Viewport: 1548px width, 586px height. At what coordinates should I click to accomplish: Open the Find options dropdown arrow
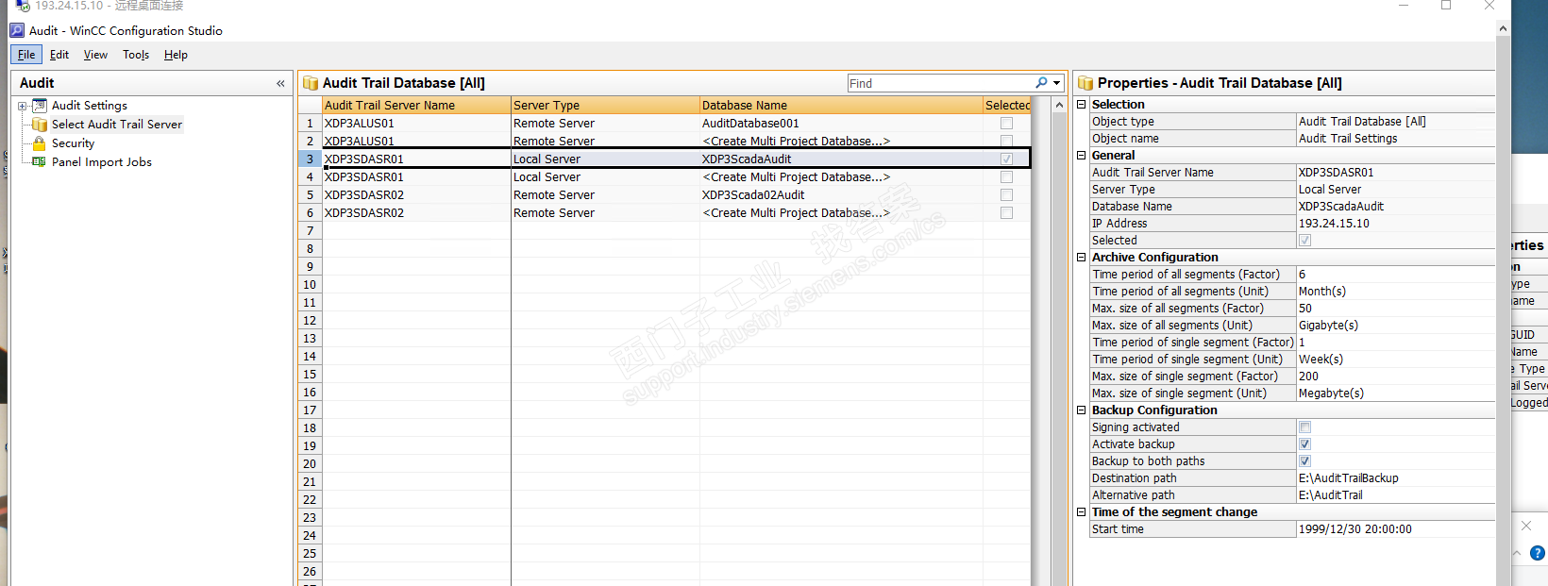1057,83
